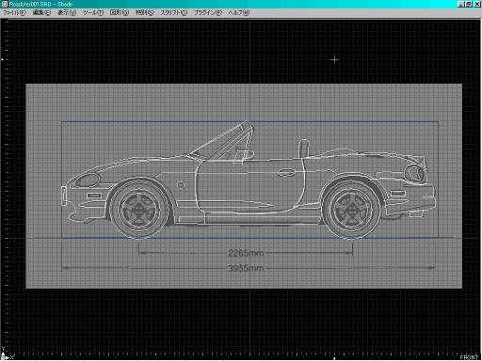Click the cursor marker on bottom ruler

[334, 358]
